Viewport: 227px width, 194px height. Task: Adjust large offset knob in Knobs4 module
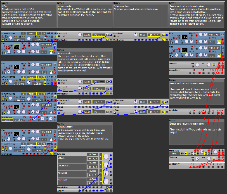pyautogui.click(x=106, y=156)
